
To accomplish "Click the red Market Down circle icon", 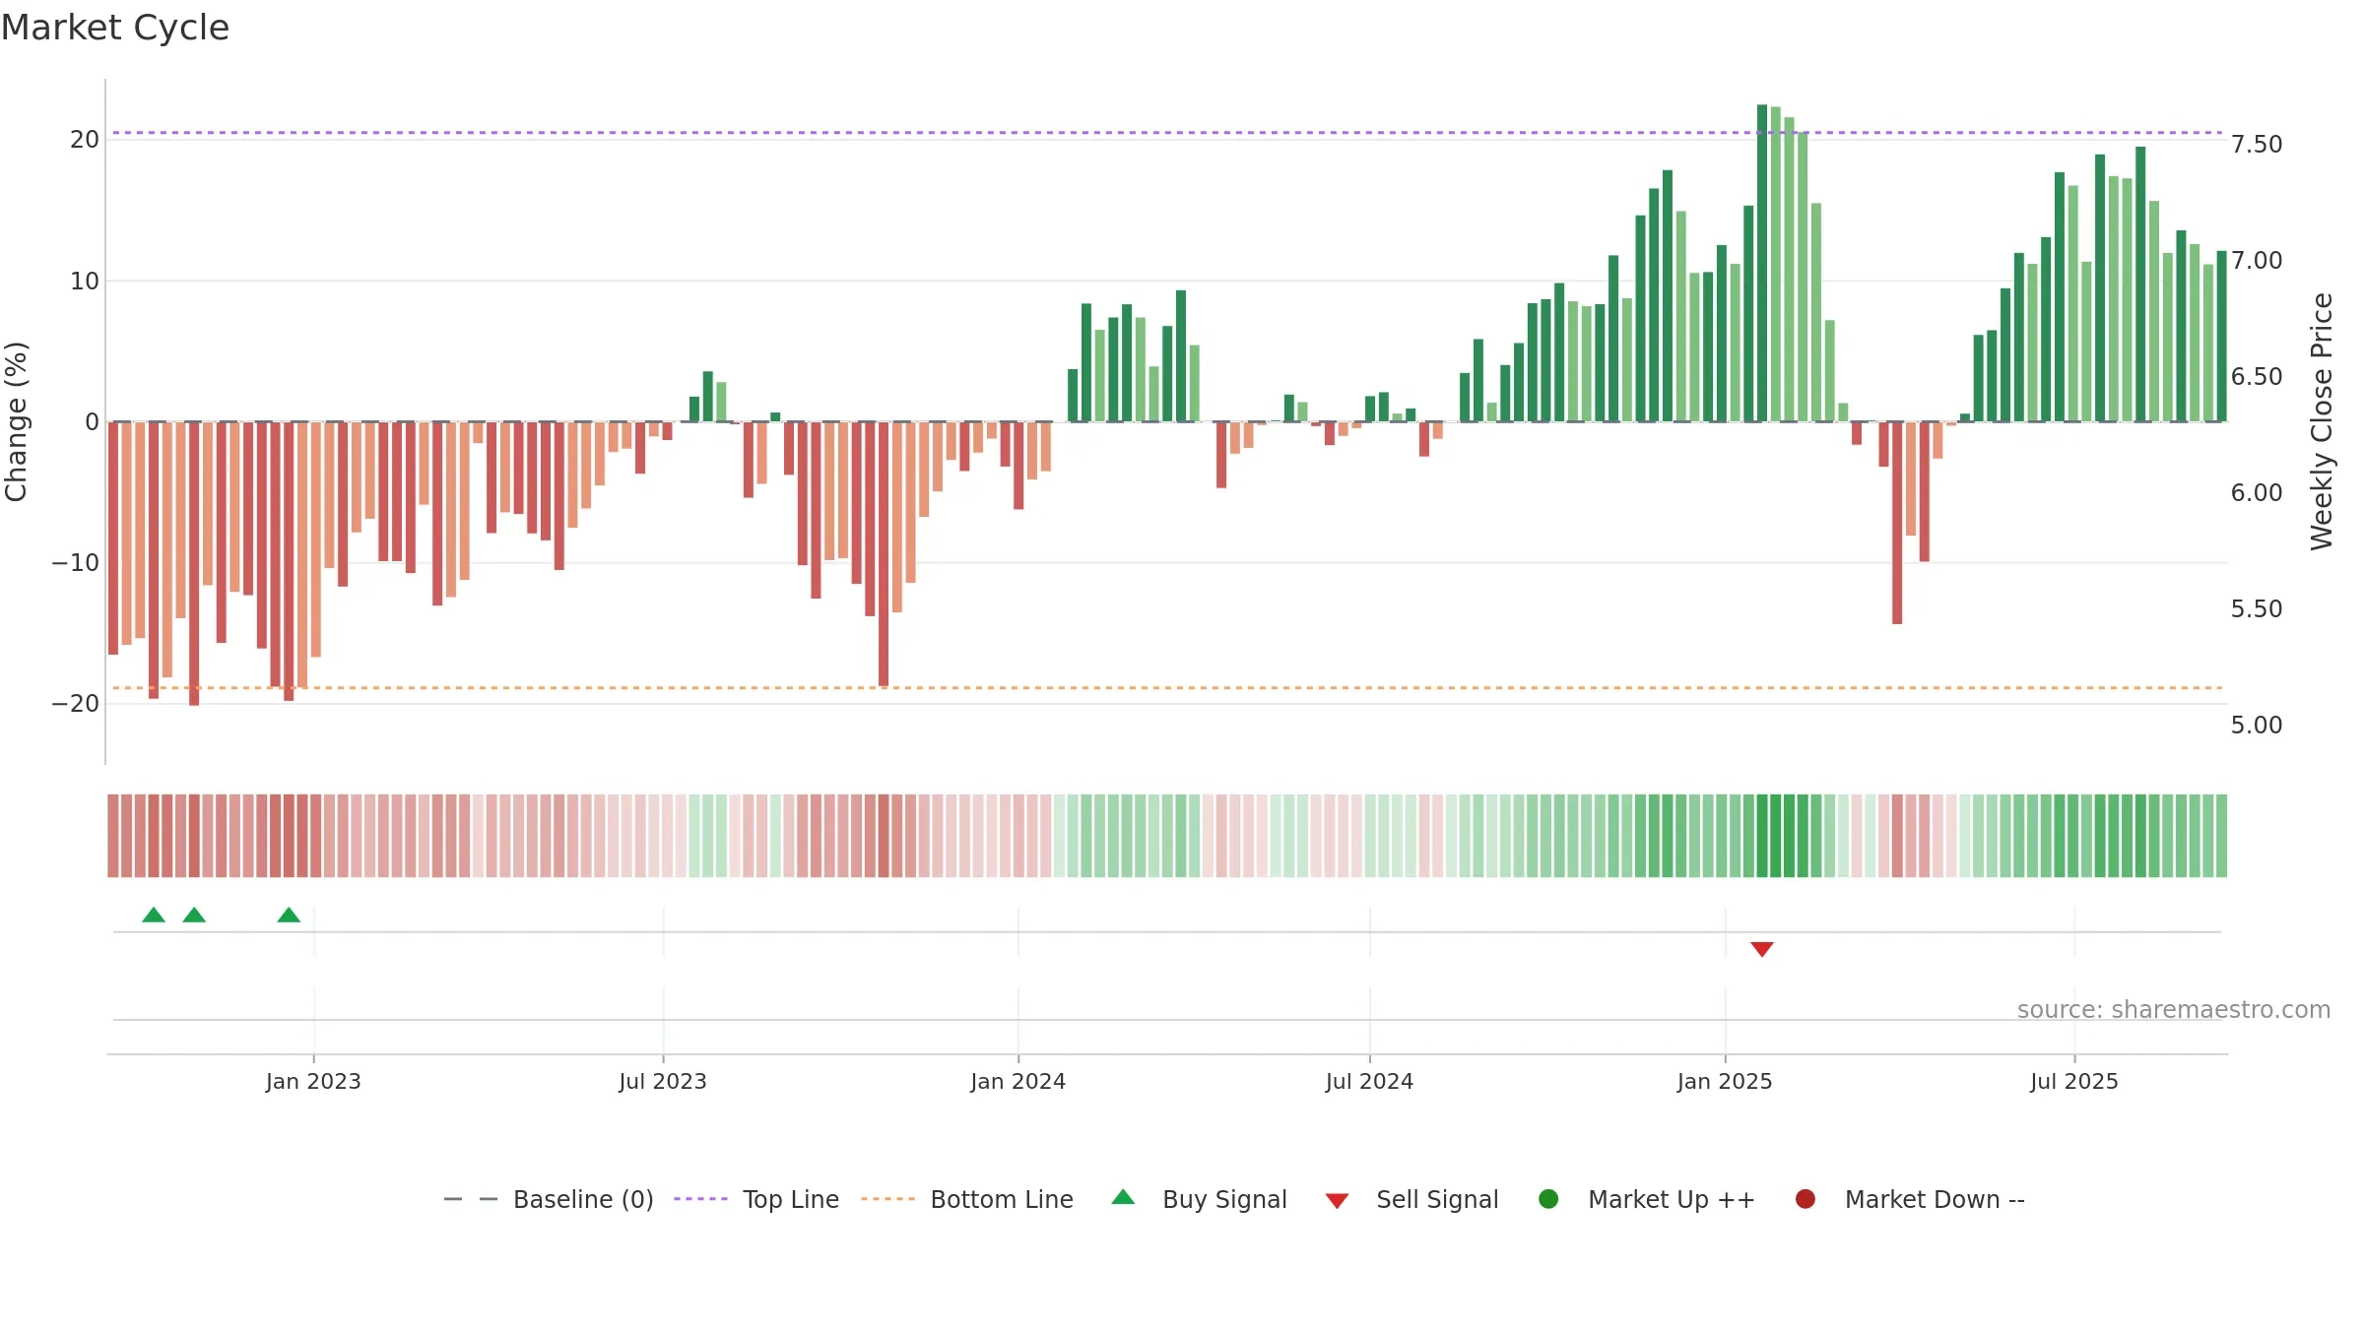I will click(x=1806, y=1199).
